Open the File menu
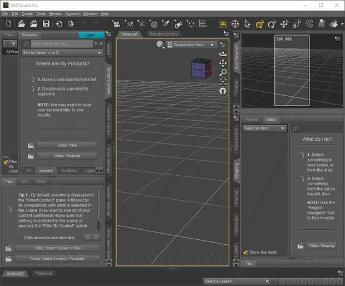Image resolution: width=345 pixels, height=286 pixels. coord(5,14)
